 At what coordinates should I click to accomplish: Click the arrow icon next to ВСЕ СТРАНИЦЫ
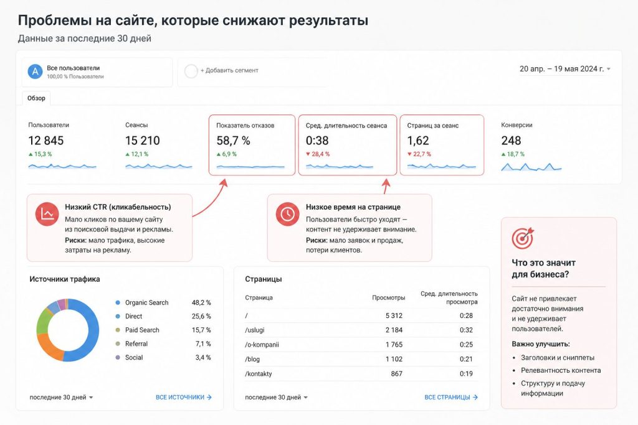(x=475, y=398)
